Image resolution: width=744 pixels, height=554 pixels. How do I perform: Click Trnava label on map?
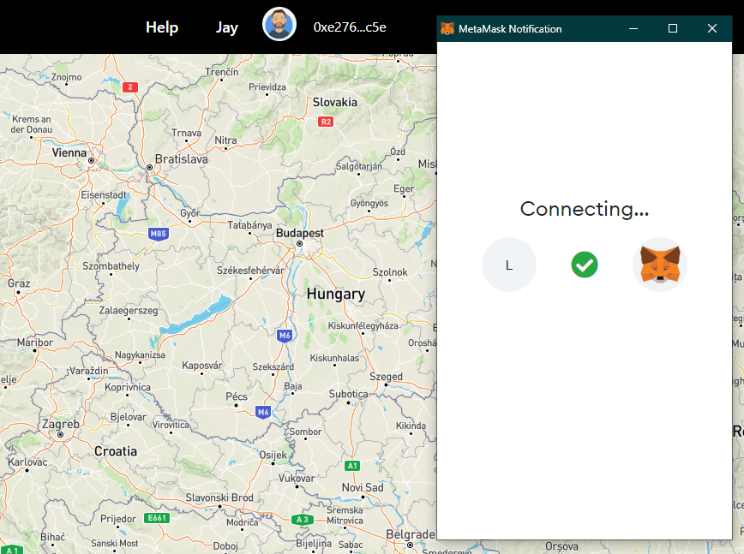[x=186, y=134]
